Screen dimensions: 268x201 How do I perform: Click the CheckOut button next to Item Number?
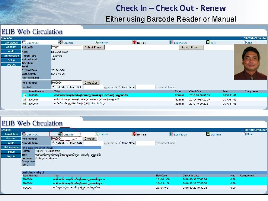tap(91, 83)
